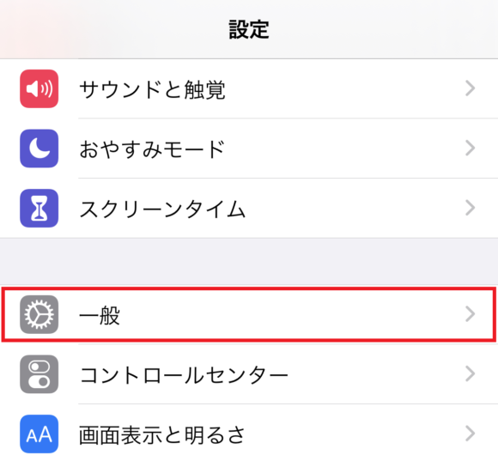Tap the hourglass Screen Time icon
Image resolution: width=498 pixels, height=455 pixels.
39,208
